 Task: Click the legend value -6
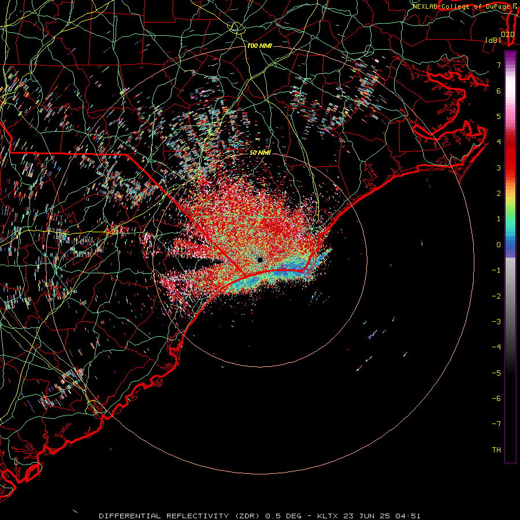(x=496, y=399)
